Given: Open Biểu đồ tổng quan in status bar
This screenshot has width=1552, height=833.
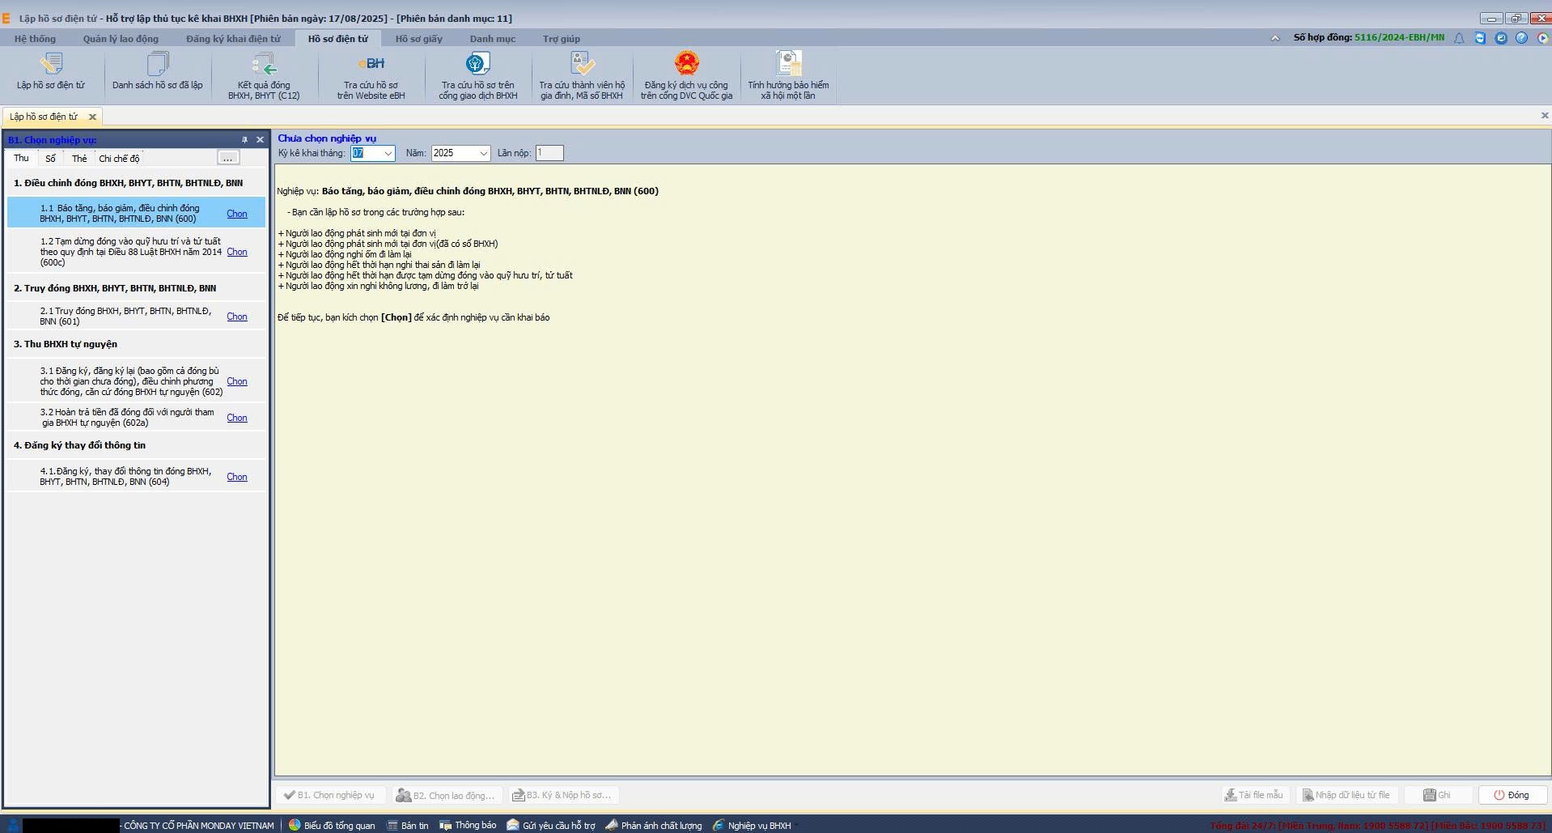Looking at the screenshot, I should pyautogui.click(x=332, y=825).
